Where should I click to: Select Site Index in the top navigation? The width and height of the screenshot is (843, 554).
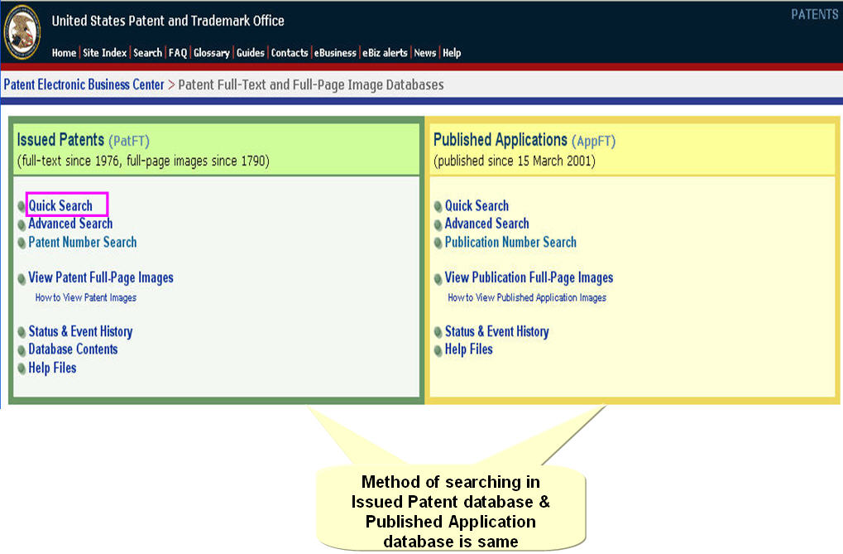105,53
